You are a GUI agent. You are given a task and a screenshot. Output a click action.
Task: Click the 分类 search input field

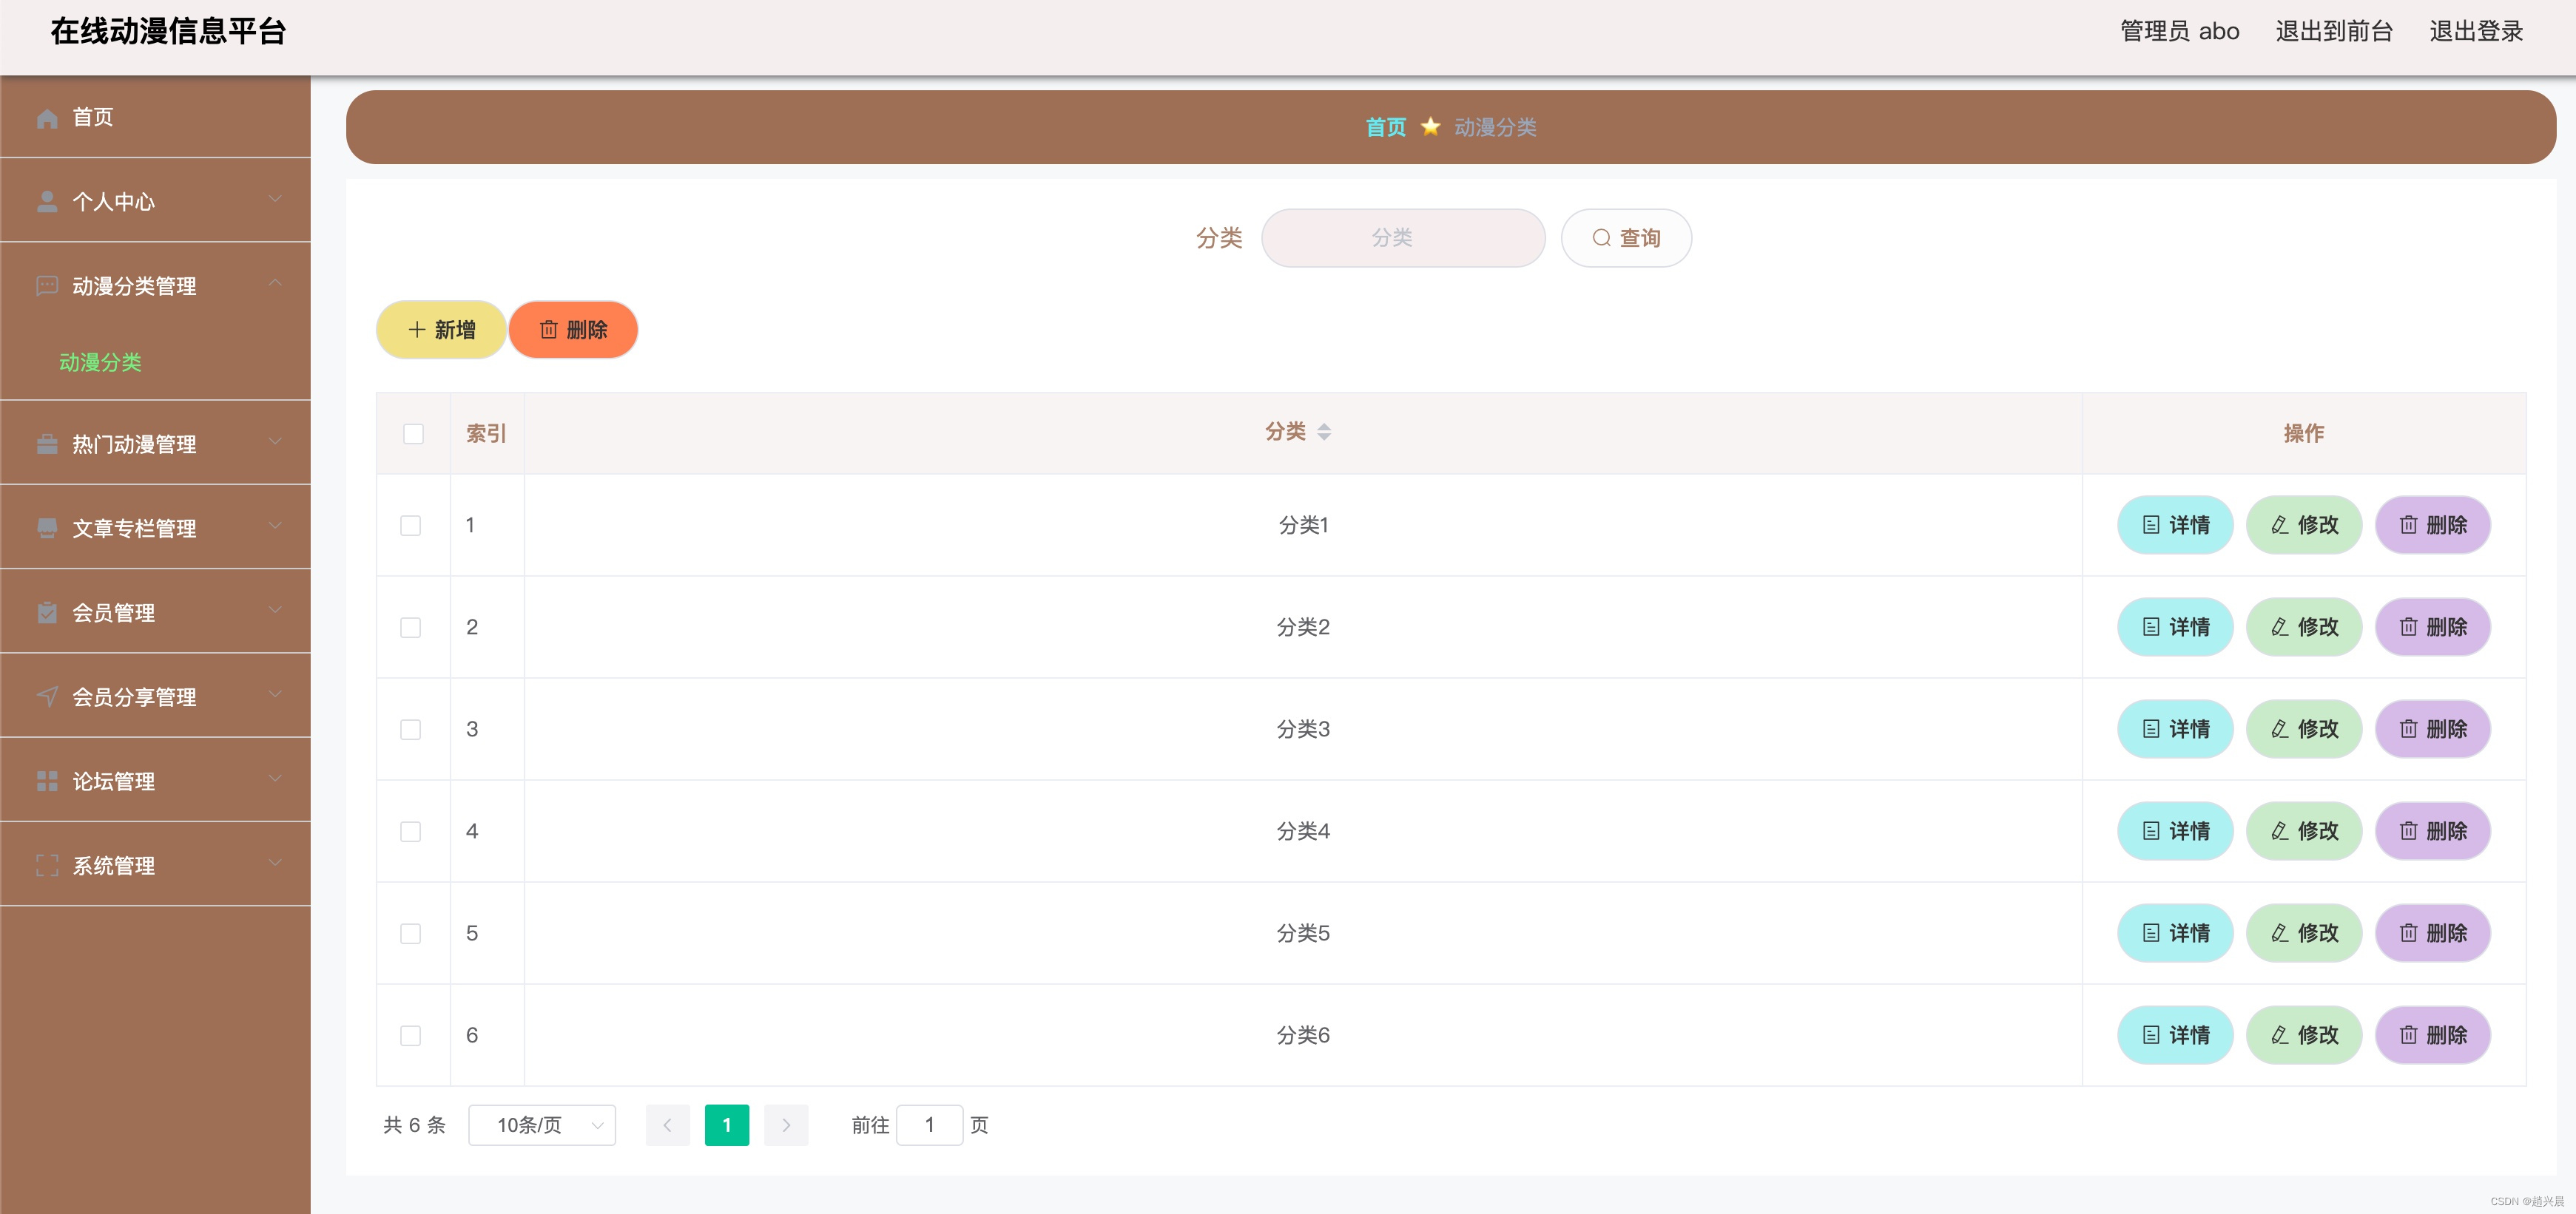point(1402,238)
